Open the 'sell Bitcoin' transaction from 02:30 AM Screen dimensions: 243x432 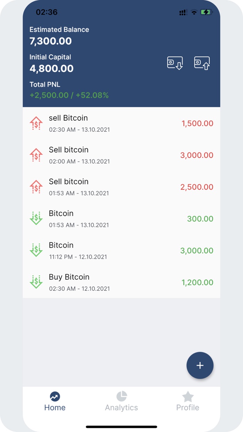tap(104, 123)
